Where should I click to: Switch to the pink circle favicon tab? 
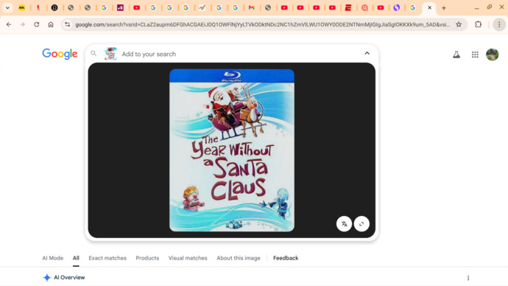coord(364,8)
